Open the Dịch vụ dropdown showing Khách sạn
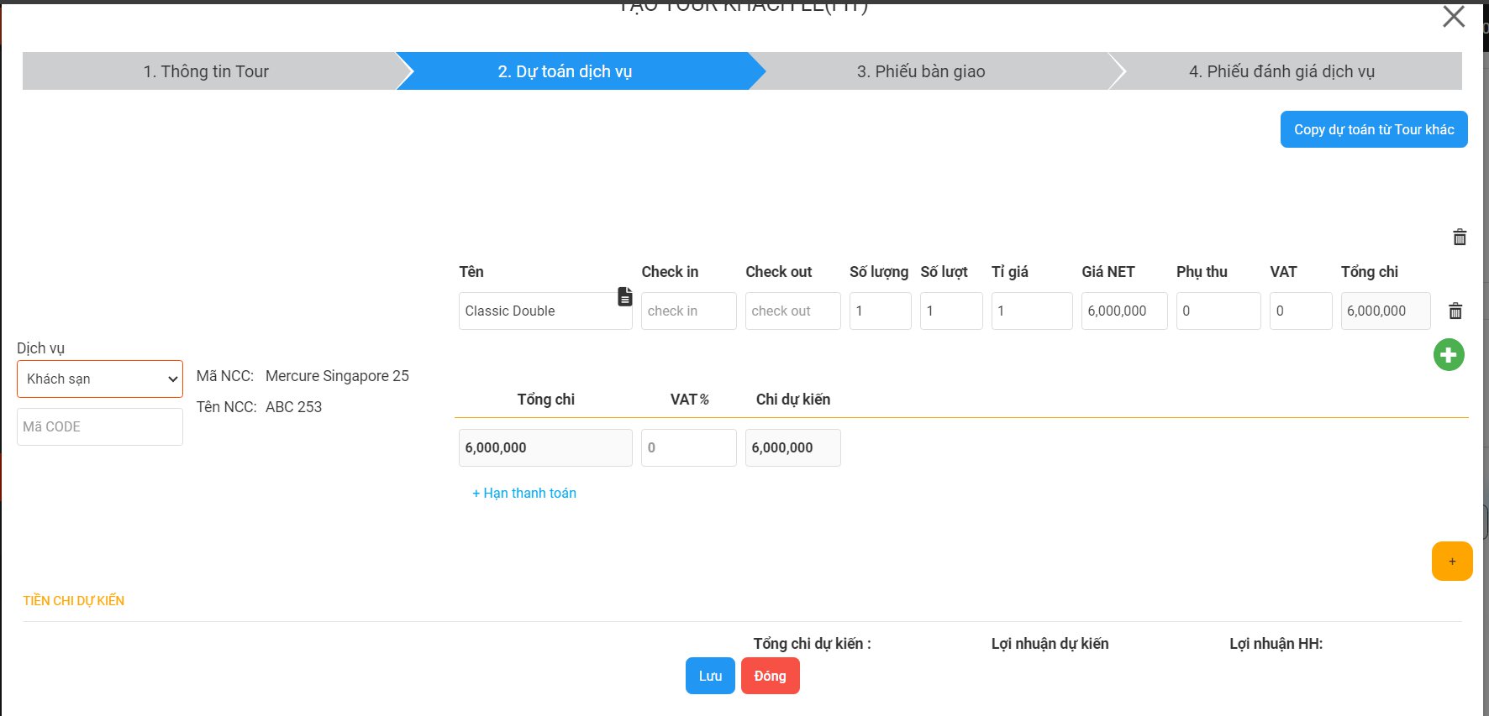The image size is (1489, 716). click(x=100, y=379)
